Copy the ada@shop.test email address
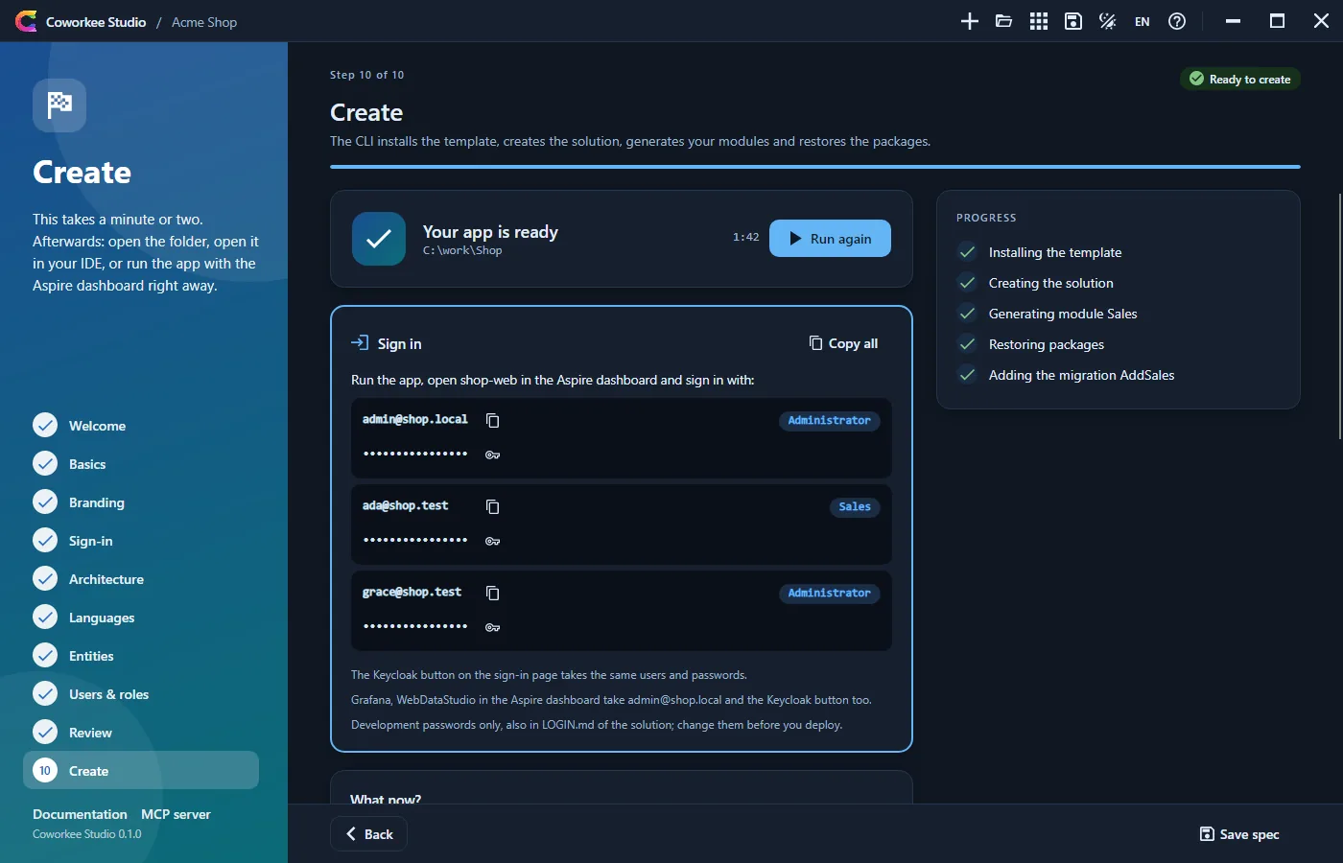 493,506
